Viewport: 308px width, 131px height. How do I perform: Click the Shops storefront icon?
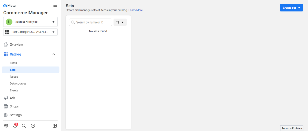(6, 106)
